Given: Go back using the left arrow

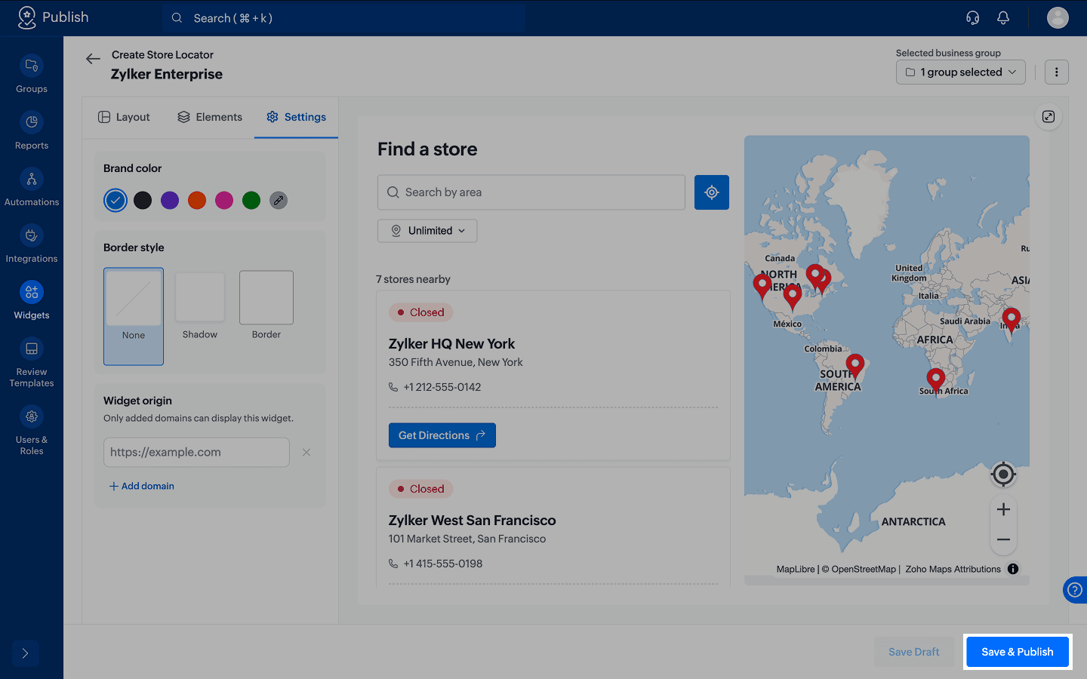Looking at the screenshot, I should [93, 59].
